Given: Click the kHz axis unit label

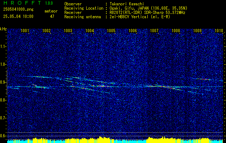Looking at the screenshot, I should coord(3,29).
